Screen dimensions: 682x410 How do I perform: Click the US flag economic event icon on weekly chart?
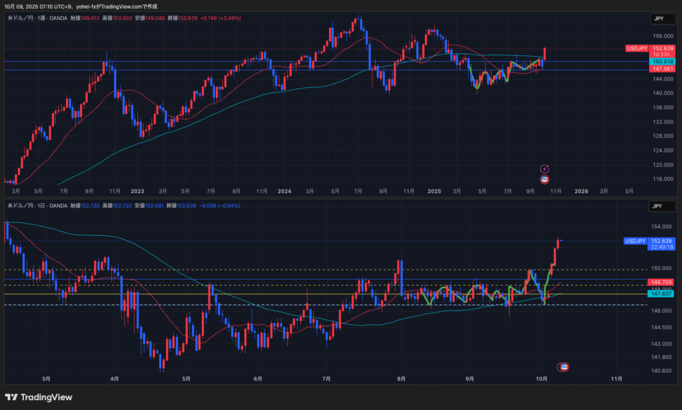click(x=545, y=178)
